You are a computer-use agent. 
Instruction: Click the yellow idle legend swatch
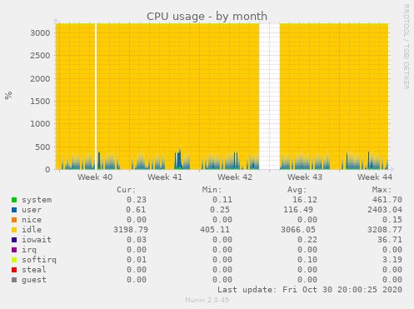click(x=14, y=230)
